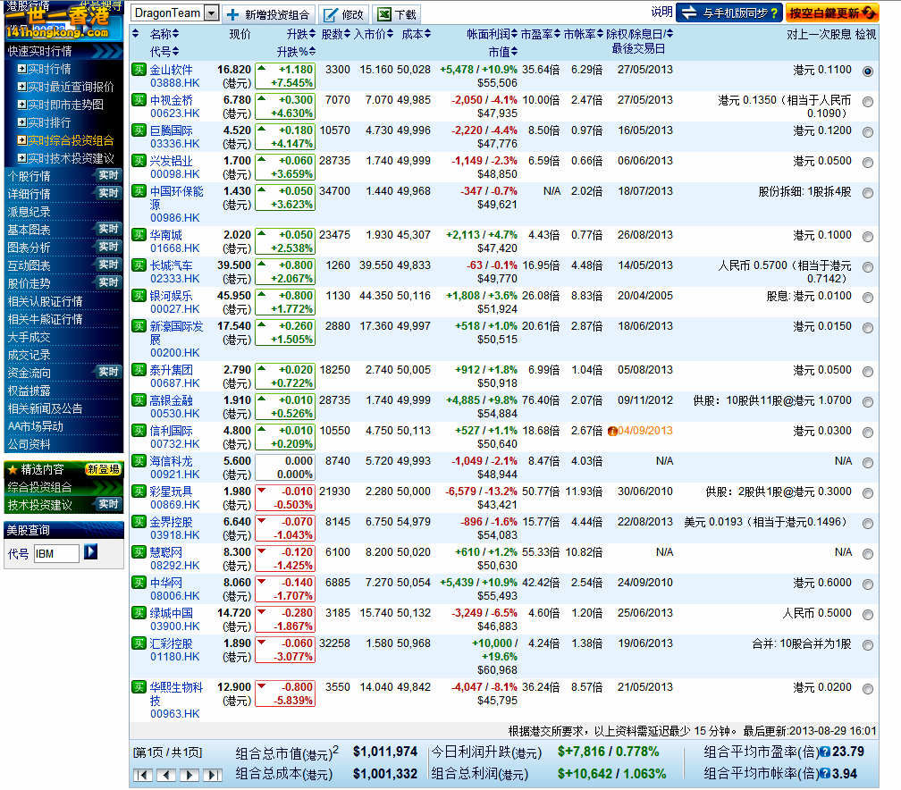Sort by 成本 column arrows
Viewport: 901px width, 790px height.
[427, 34]
